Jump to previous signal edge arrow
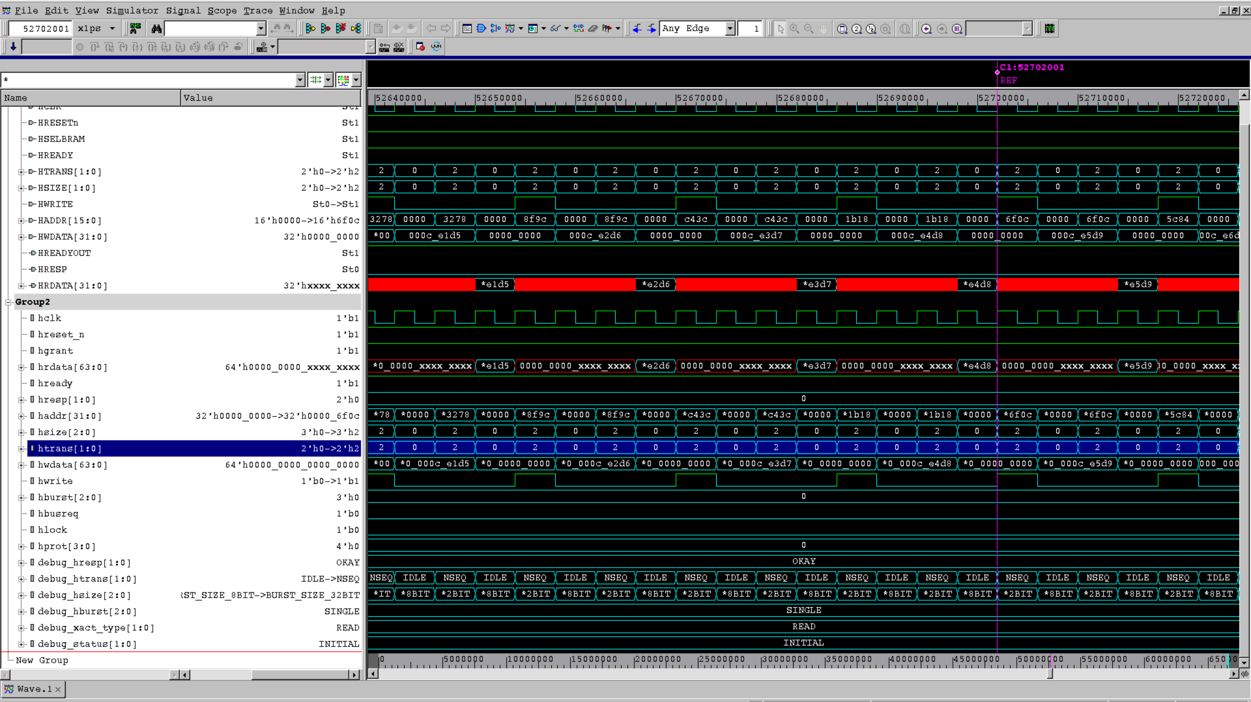 (x=637, y=29)
